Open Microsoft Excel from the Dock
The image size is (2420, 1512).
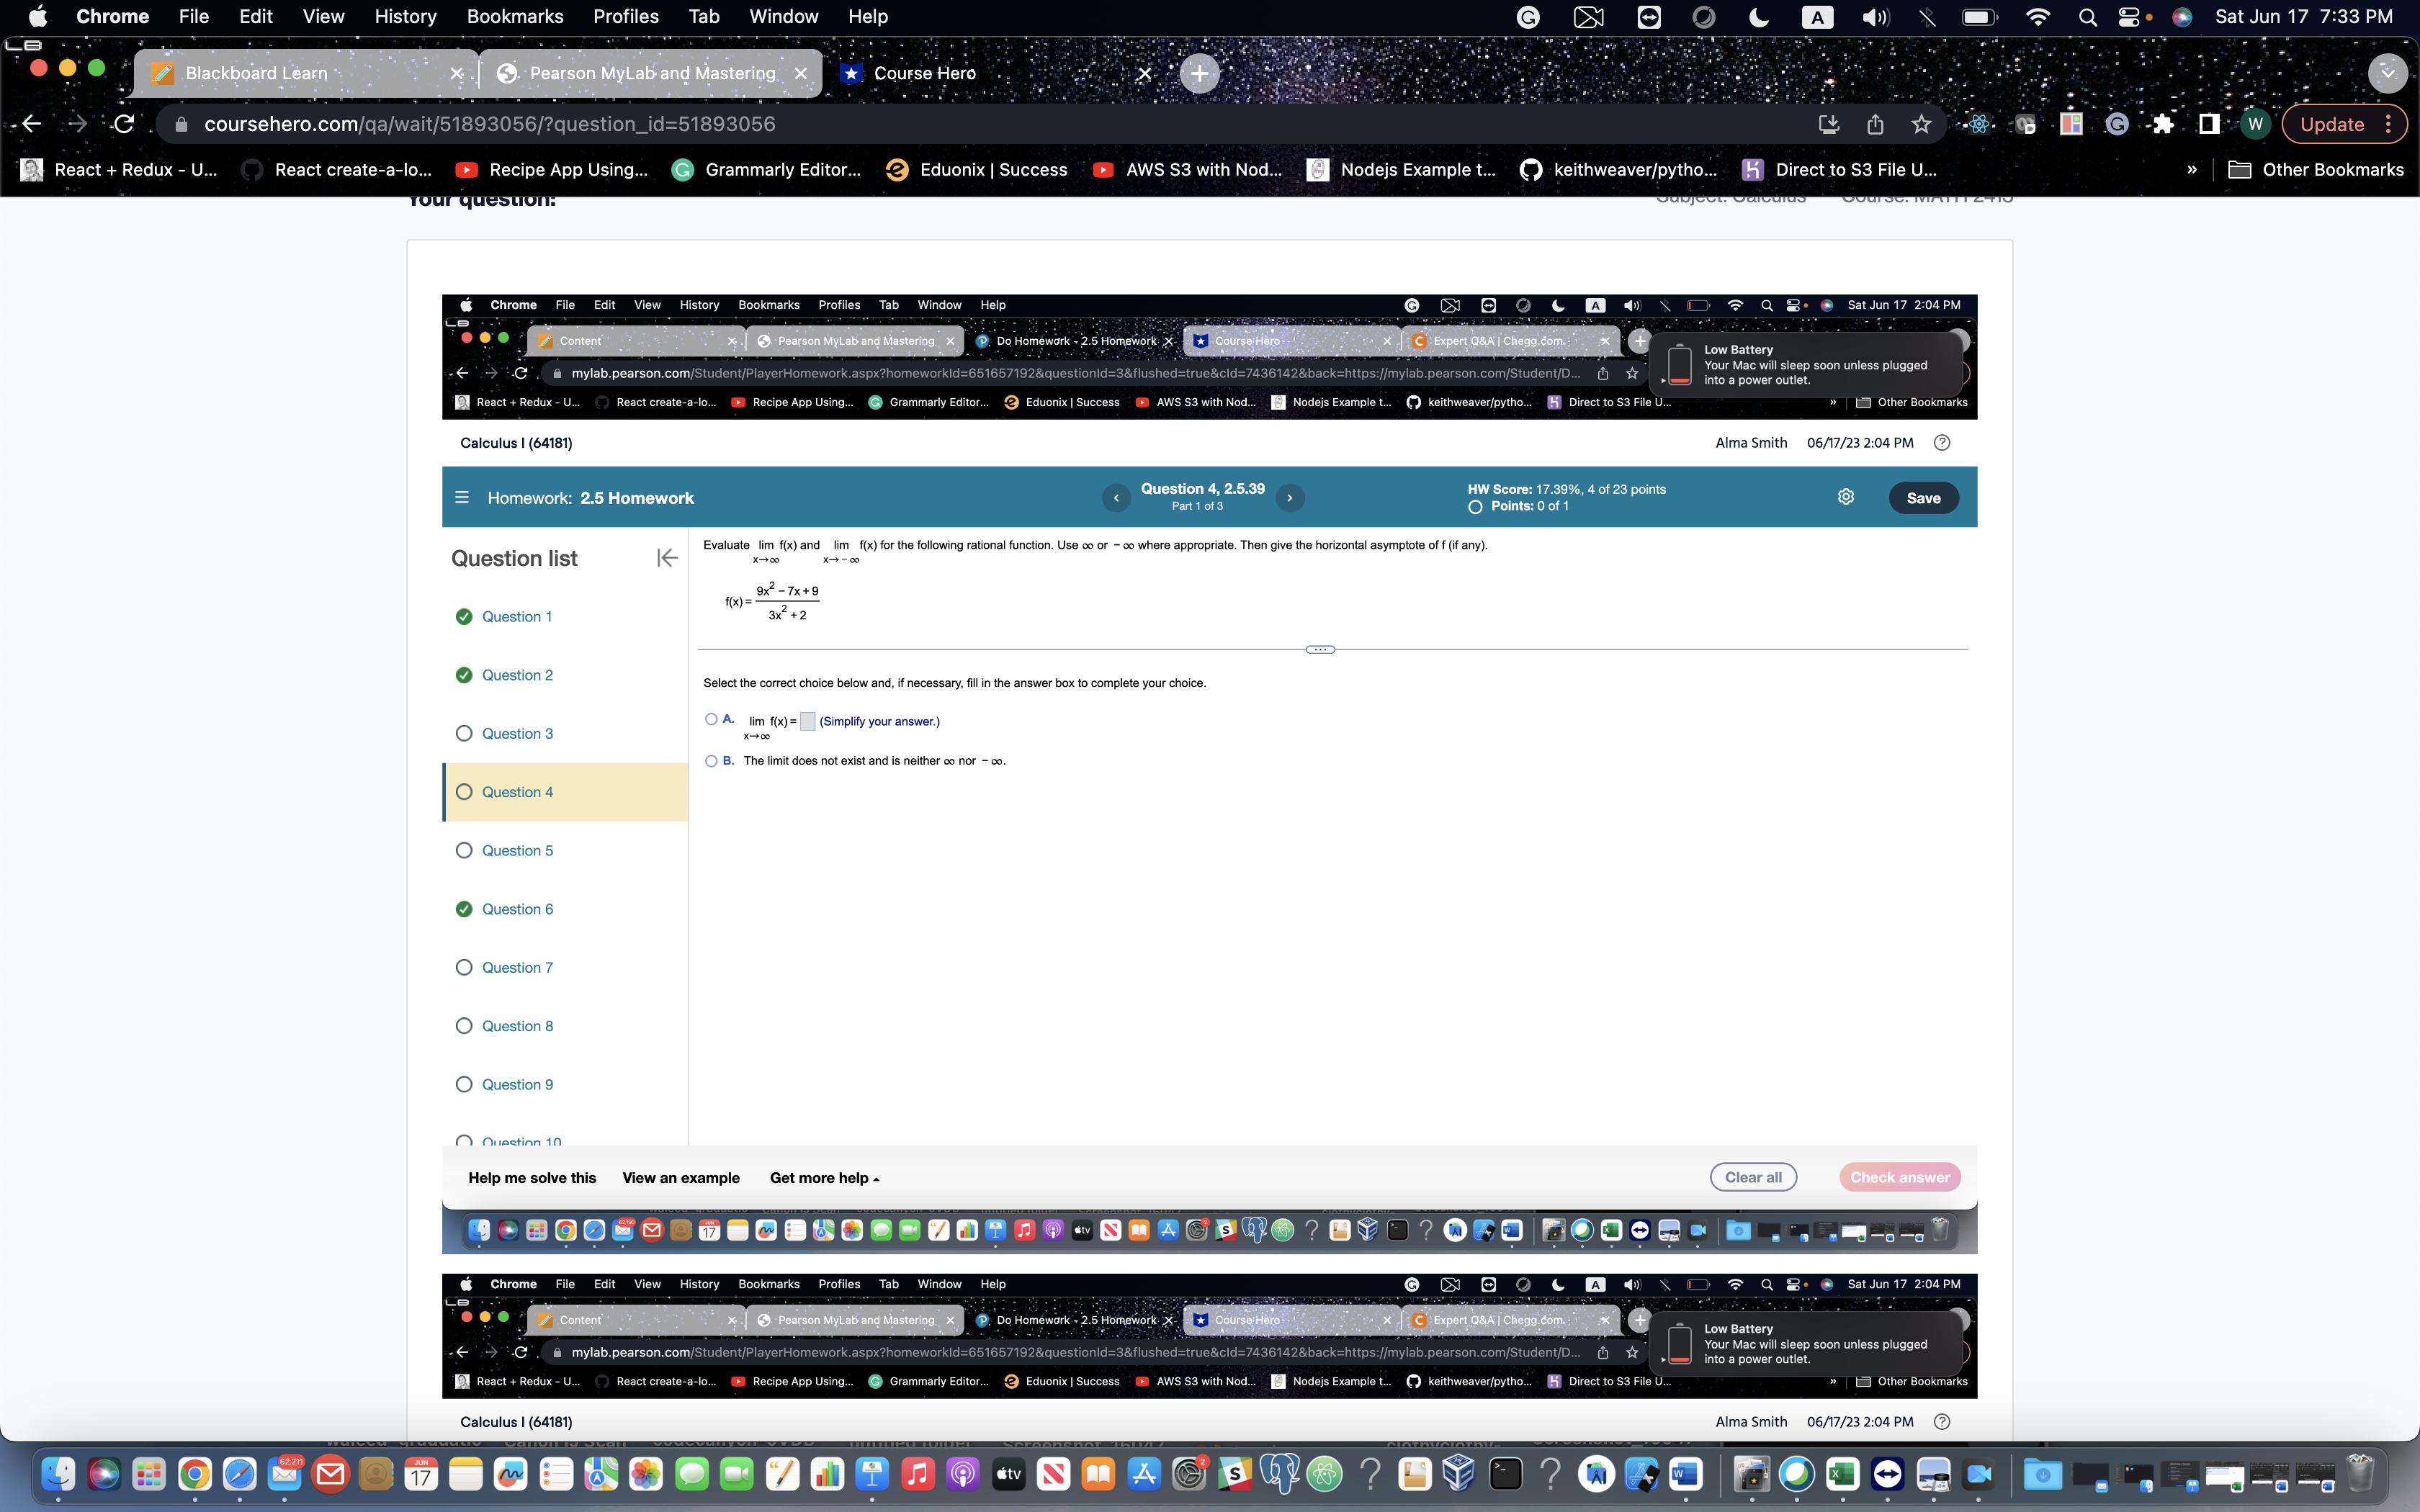[x=1843, y=1474]
